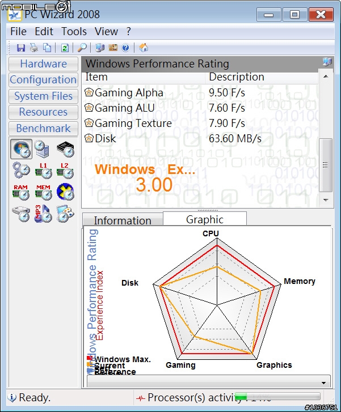Click the rating list scrollbar thumb
The image size is (341, 412).
pos(326,165)
